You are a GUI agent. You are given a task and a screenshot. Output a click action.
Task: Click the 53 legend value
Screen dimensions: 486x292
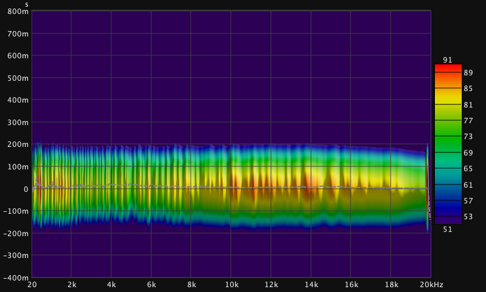468,217
